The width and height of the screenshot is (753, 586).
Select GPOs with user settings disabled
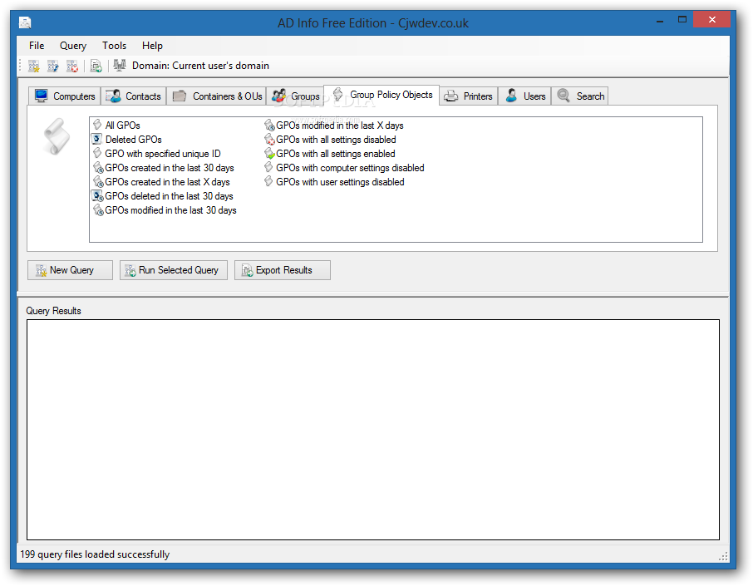334,182
